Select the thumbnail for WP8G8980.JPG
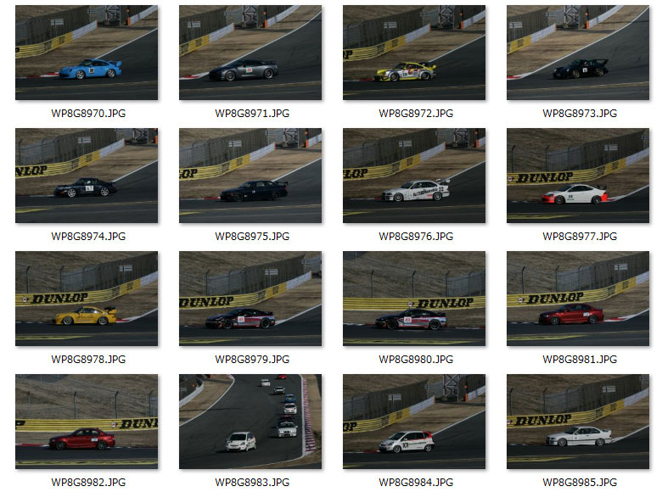662x492 pixels. (414, 299)
